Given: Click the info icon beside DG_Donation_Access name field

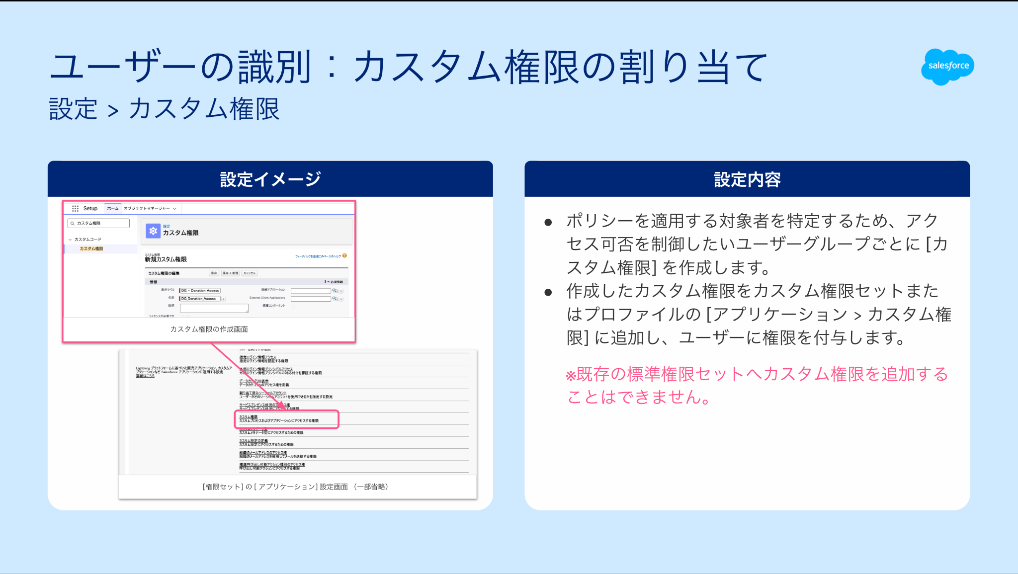Looking at the screenshot, I should (224, 299).
